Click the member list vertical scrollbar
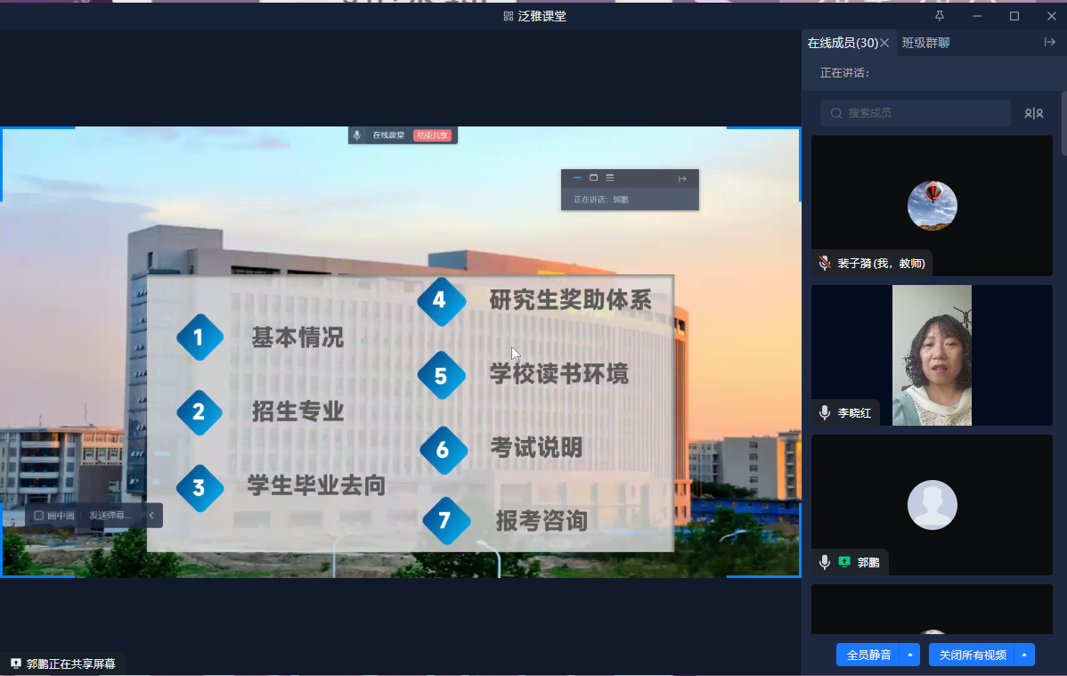The width and height of the screenshot is (1067, 676). pyautogui.click(x=1063, y=125)
